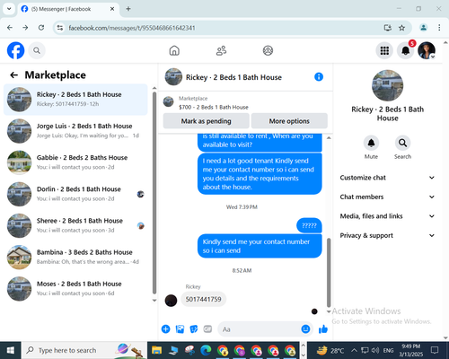Click the site information icon in address bar
Screen dimensions: 449x359
click(x=60, y=28)
